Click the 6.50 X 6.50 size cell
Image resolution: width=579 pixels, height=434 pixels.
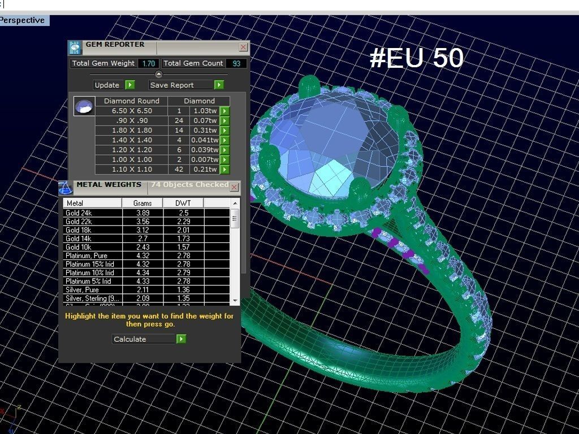132,111
